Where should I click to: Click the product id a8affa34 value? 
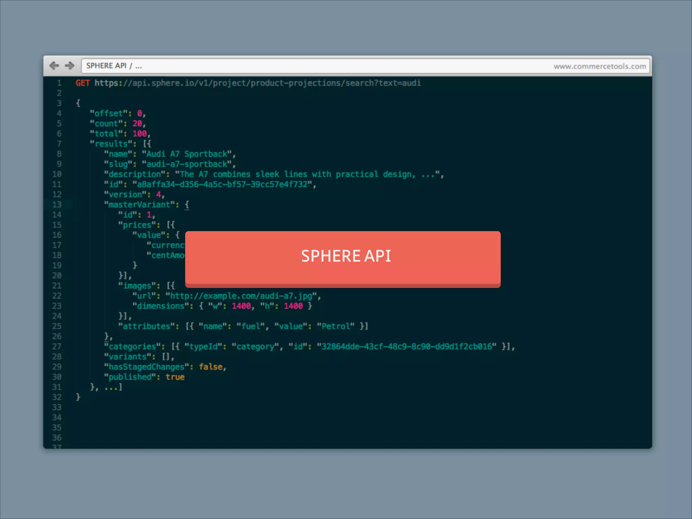click(x=222, y=184)
